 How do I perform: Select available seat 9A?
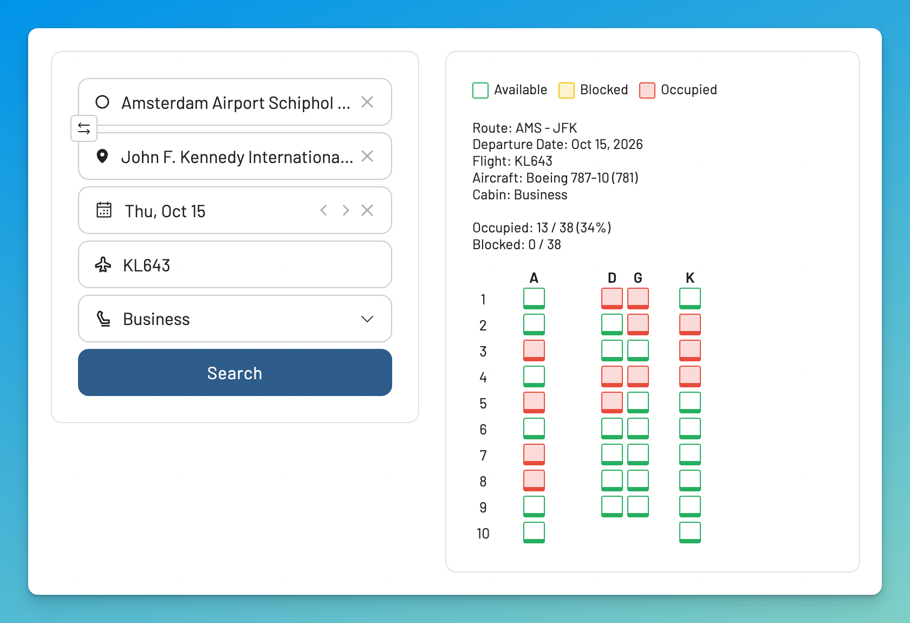point(534,507)
